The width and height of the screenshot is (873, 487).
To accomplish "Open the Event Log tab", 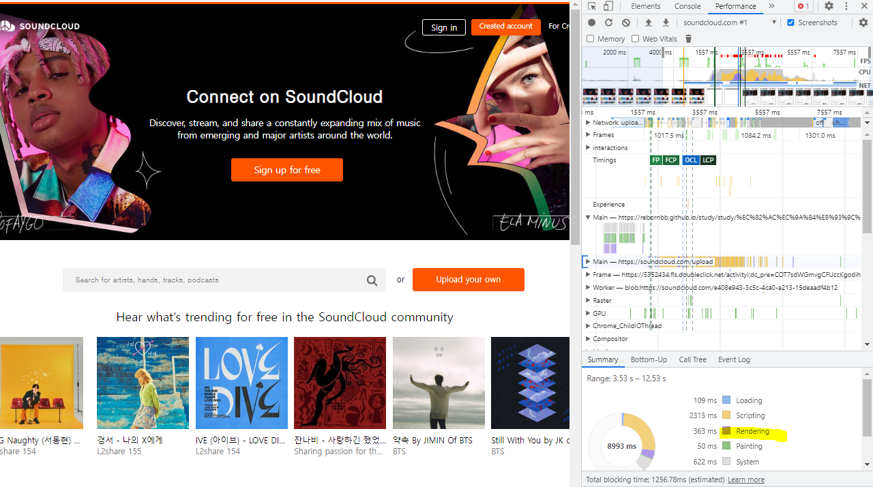I will pyautogui.click(x=734, y=359).
